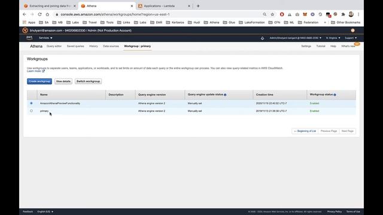Open the EMR bookmarks folder
The height and width of the screenshot is (215, 383).
156,23
